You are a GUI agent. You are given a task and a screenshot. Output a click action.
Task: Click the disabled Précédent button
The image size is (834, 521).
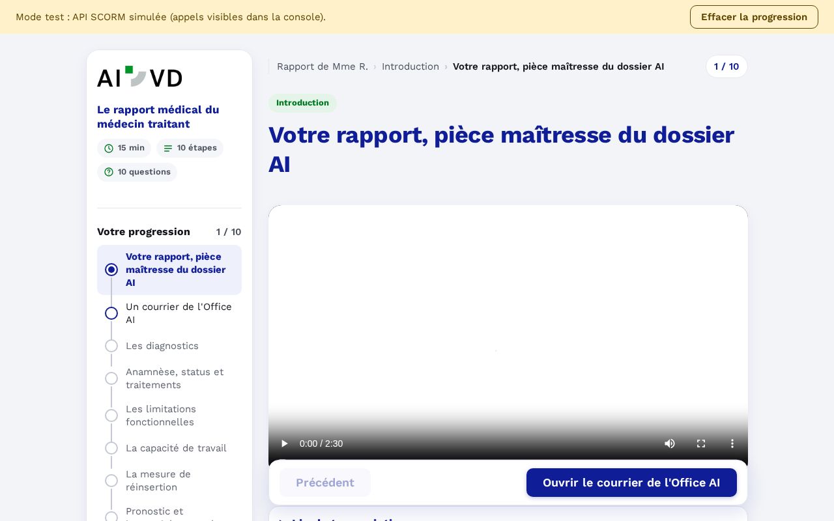tap(325, 483)
